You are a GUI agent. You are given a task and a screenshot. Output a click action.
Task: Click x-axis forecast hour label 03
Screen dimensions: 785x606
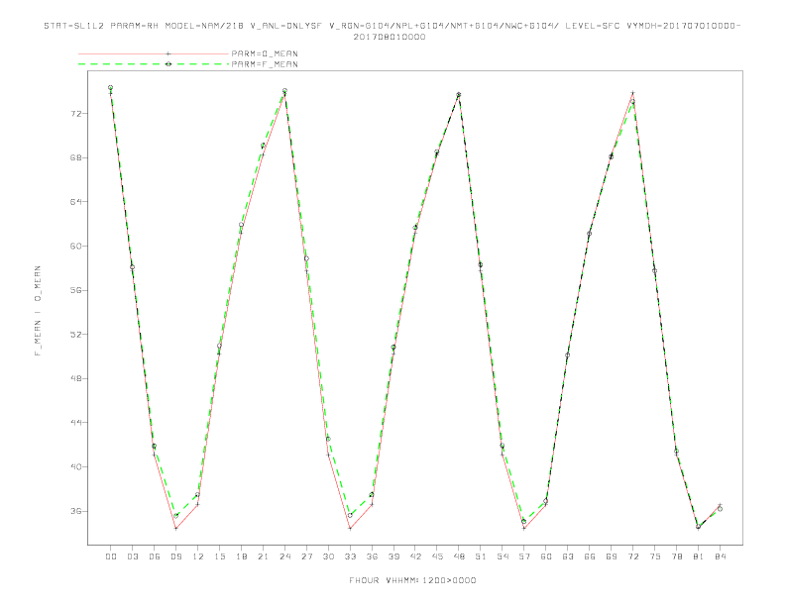(x=132, y=556)
